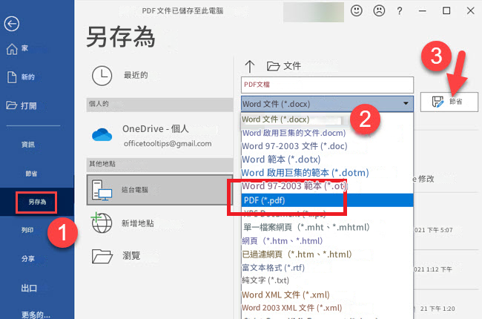Click the 這台電腦 computer icon
This screenshot has width=482, height=319.
102,190
